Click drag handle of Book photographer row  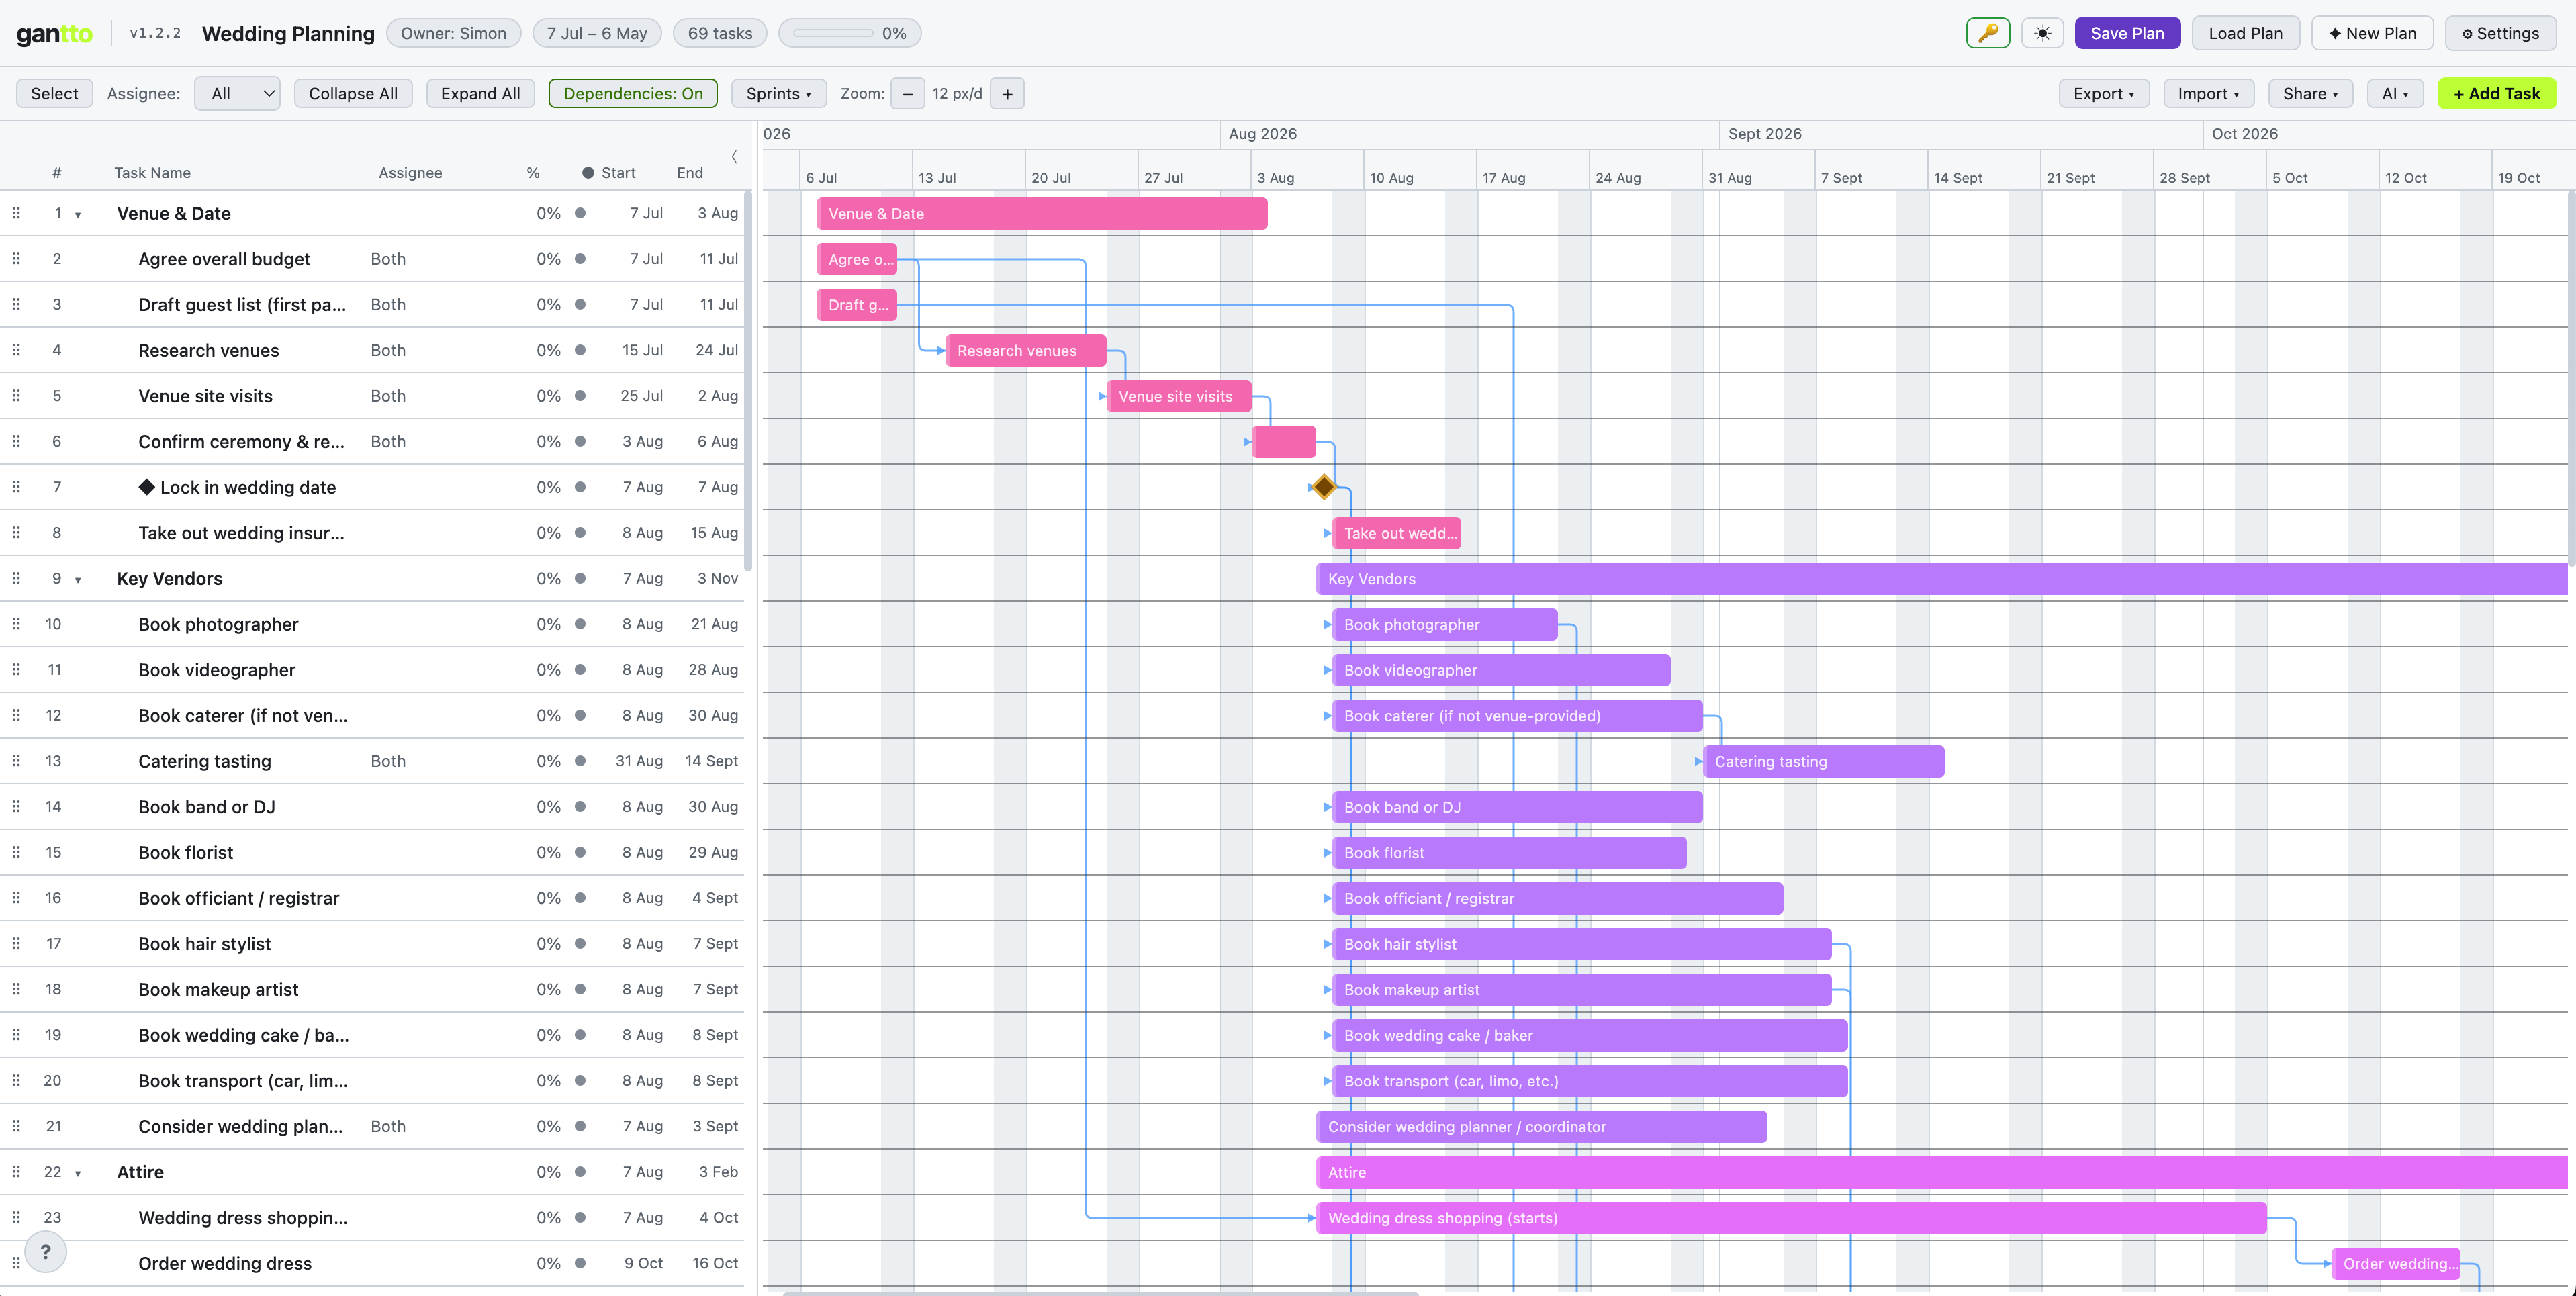point(16,624)
